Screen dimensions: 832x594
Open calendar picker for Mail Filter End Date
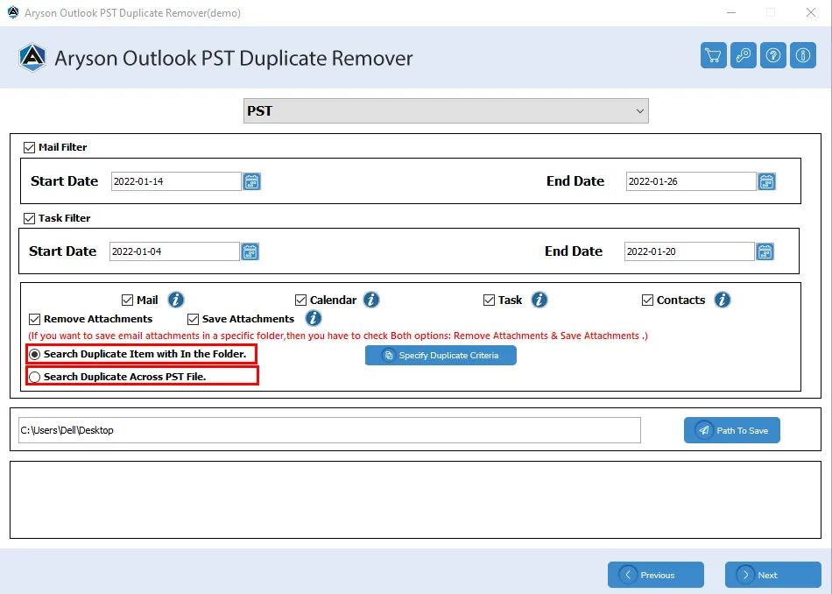(x=766, y=181)
